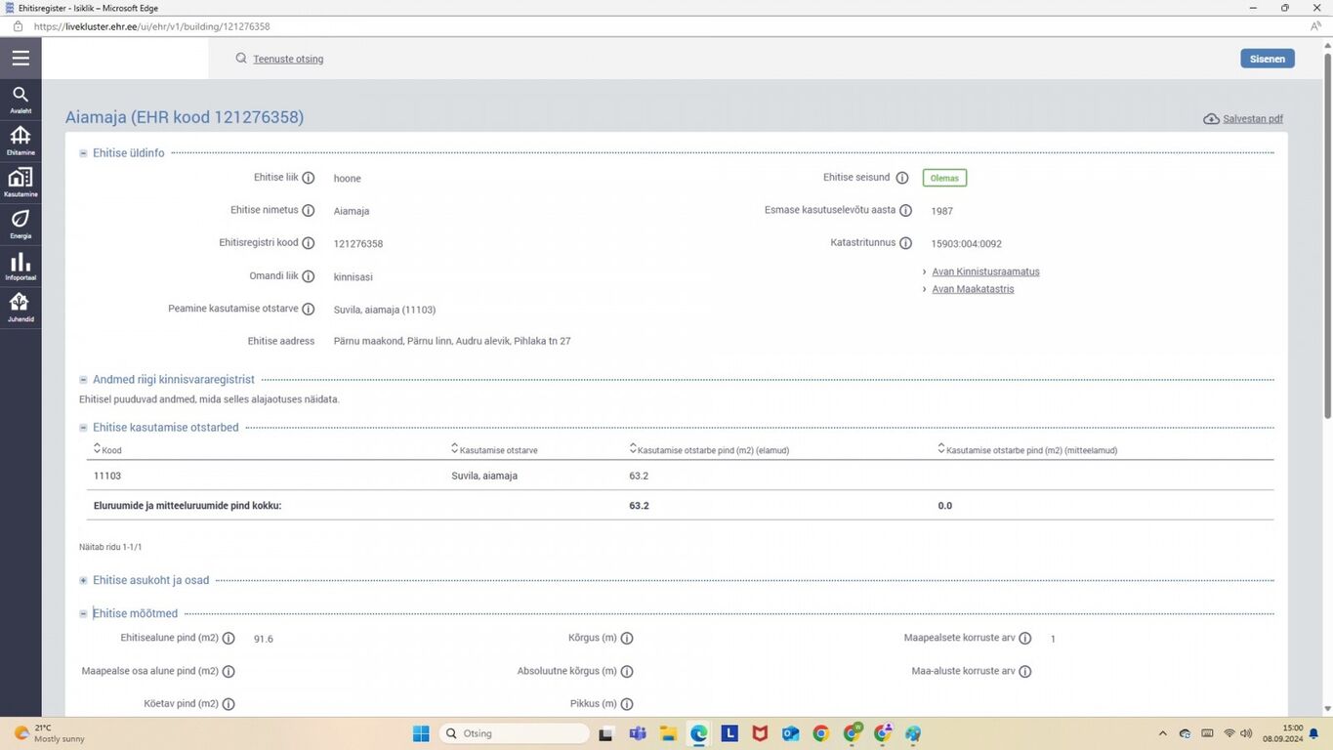Show info tooltip for Maapealsete korruste arv

[1025, 639]
